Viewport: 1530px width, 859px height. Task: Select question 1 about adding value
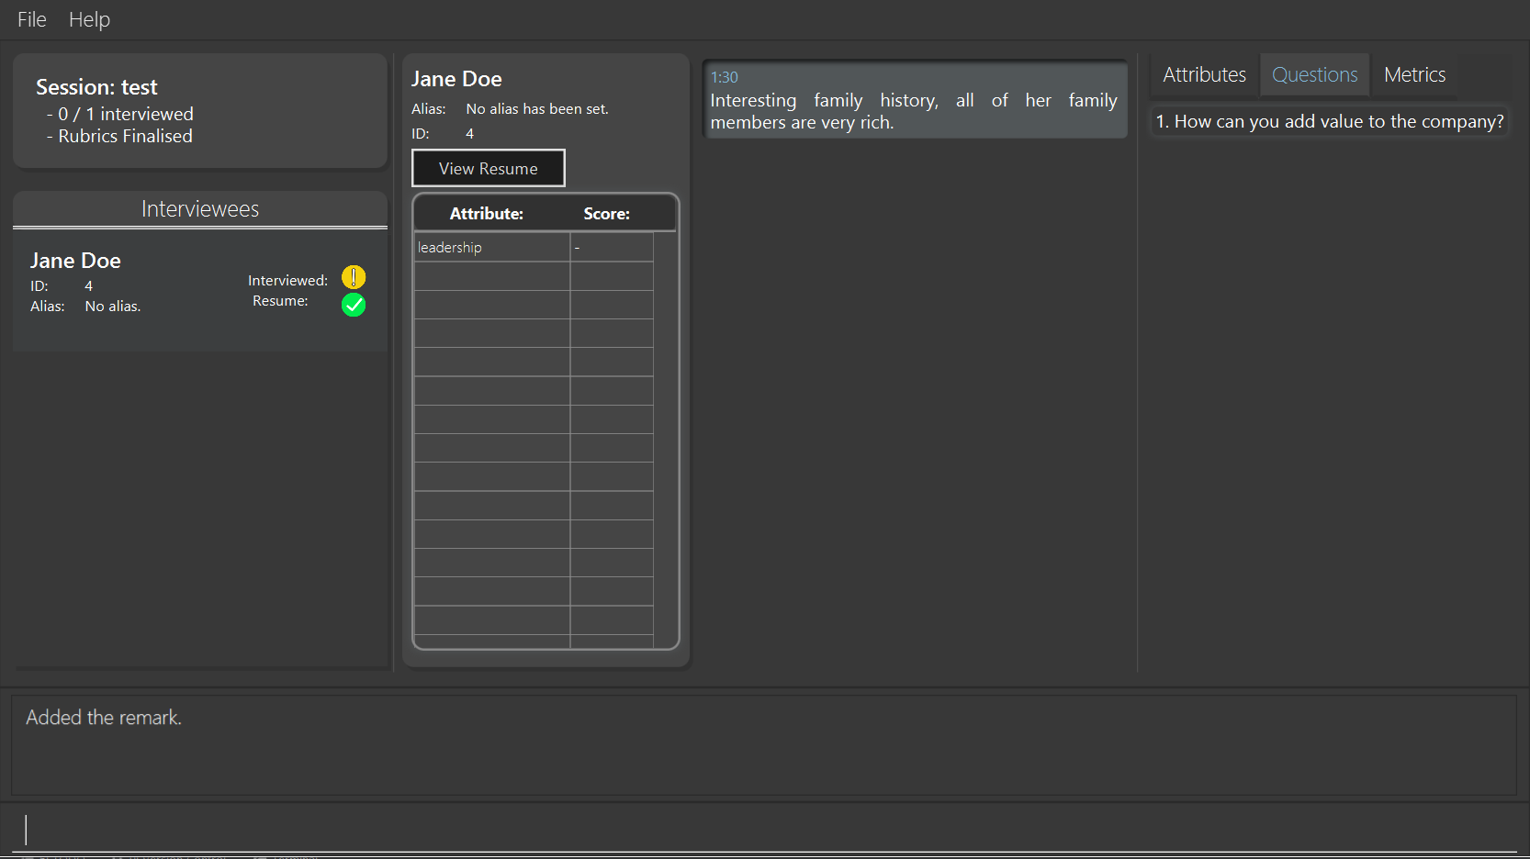click(x=1330, y=121)
